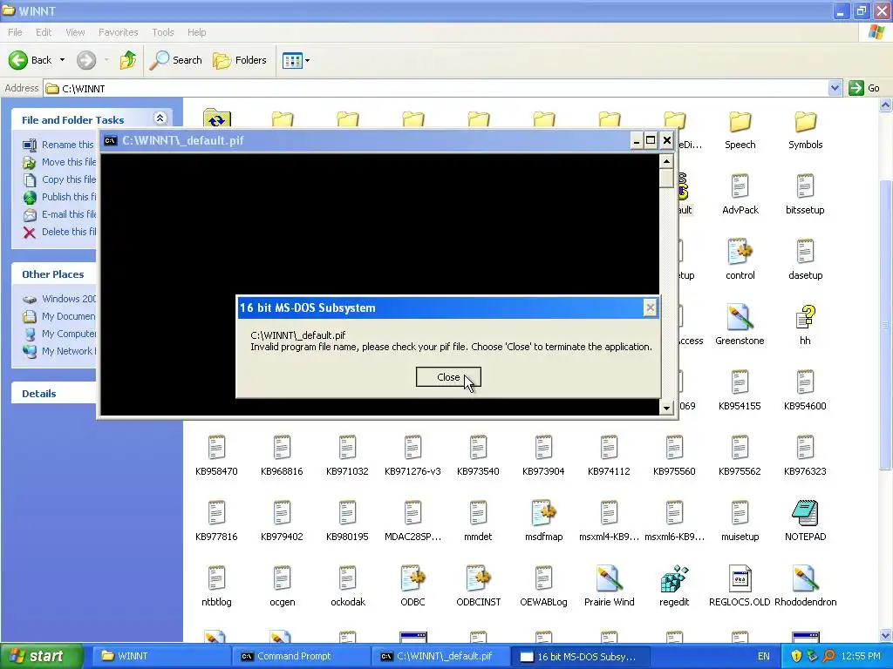Click the taskbar clock showing 12:55 PM
Image resolution: width=893 pixels, height=669 pixels.
(x=861, y=656)
